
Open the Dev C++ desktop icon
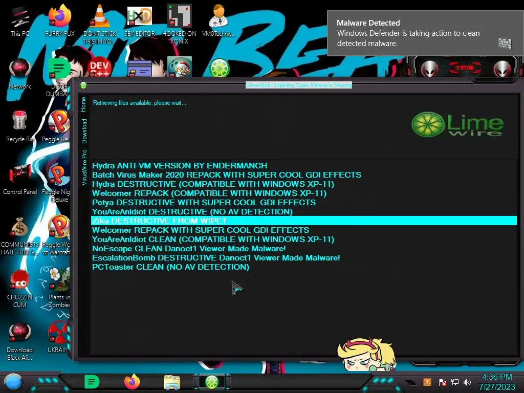point(100,68)
